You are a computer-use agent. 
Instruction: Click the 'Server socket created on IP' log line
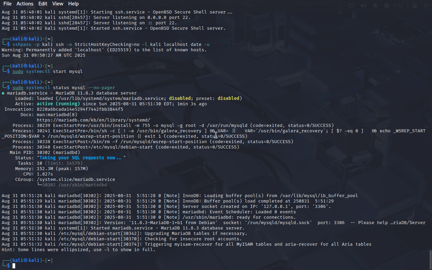[x=166, y=207]
